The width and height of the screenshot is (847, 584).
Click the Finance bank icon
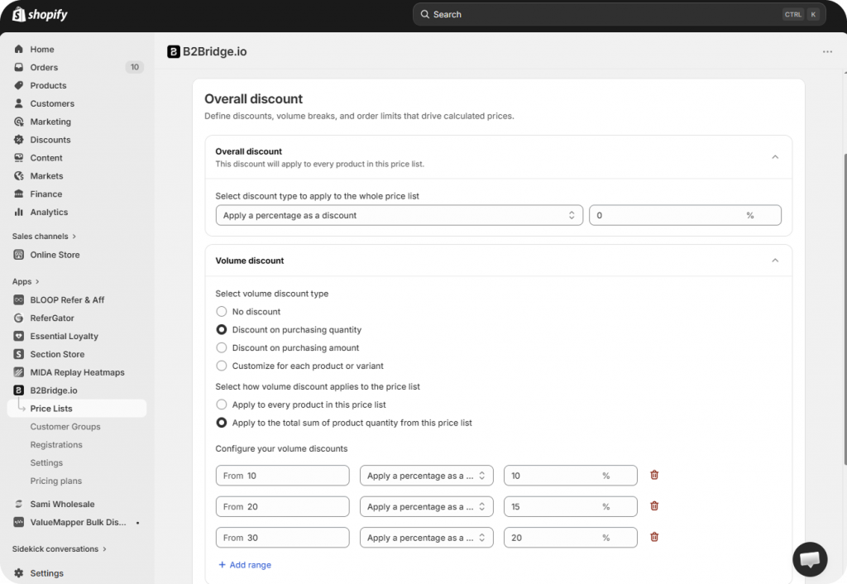click(x=19, y=194)
